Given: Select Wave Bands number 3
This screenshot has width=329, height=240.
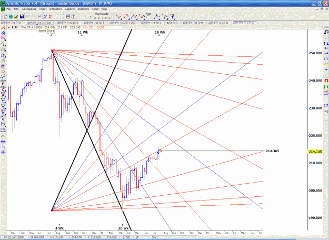Looking at the screenshot, I should tap(98, 18).
